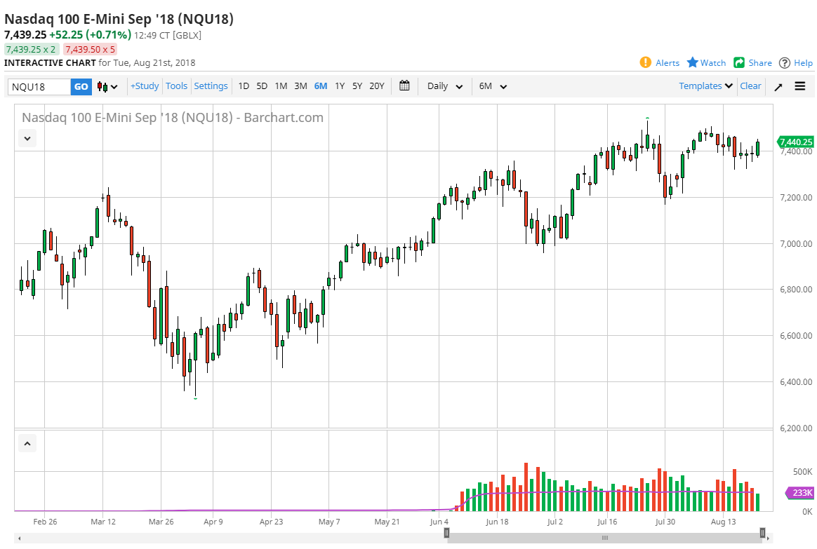This screenshot has height=549, width=817.
Task: Click the Watch star icon
Action: [693, 62]
